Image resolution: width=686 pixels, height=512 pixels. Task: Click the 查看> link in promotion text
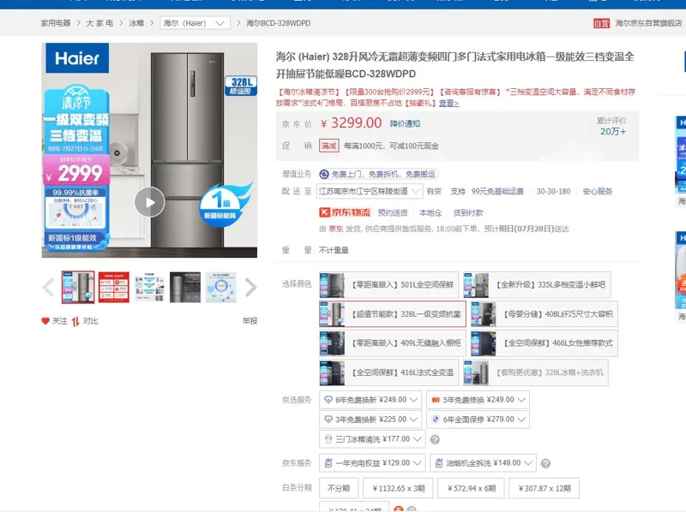[448, 104]
